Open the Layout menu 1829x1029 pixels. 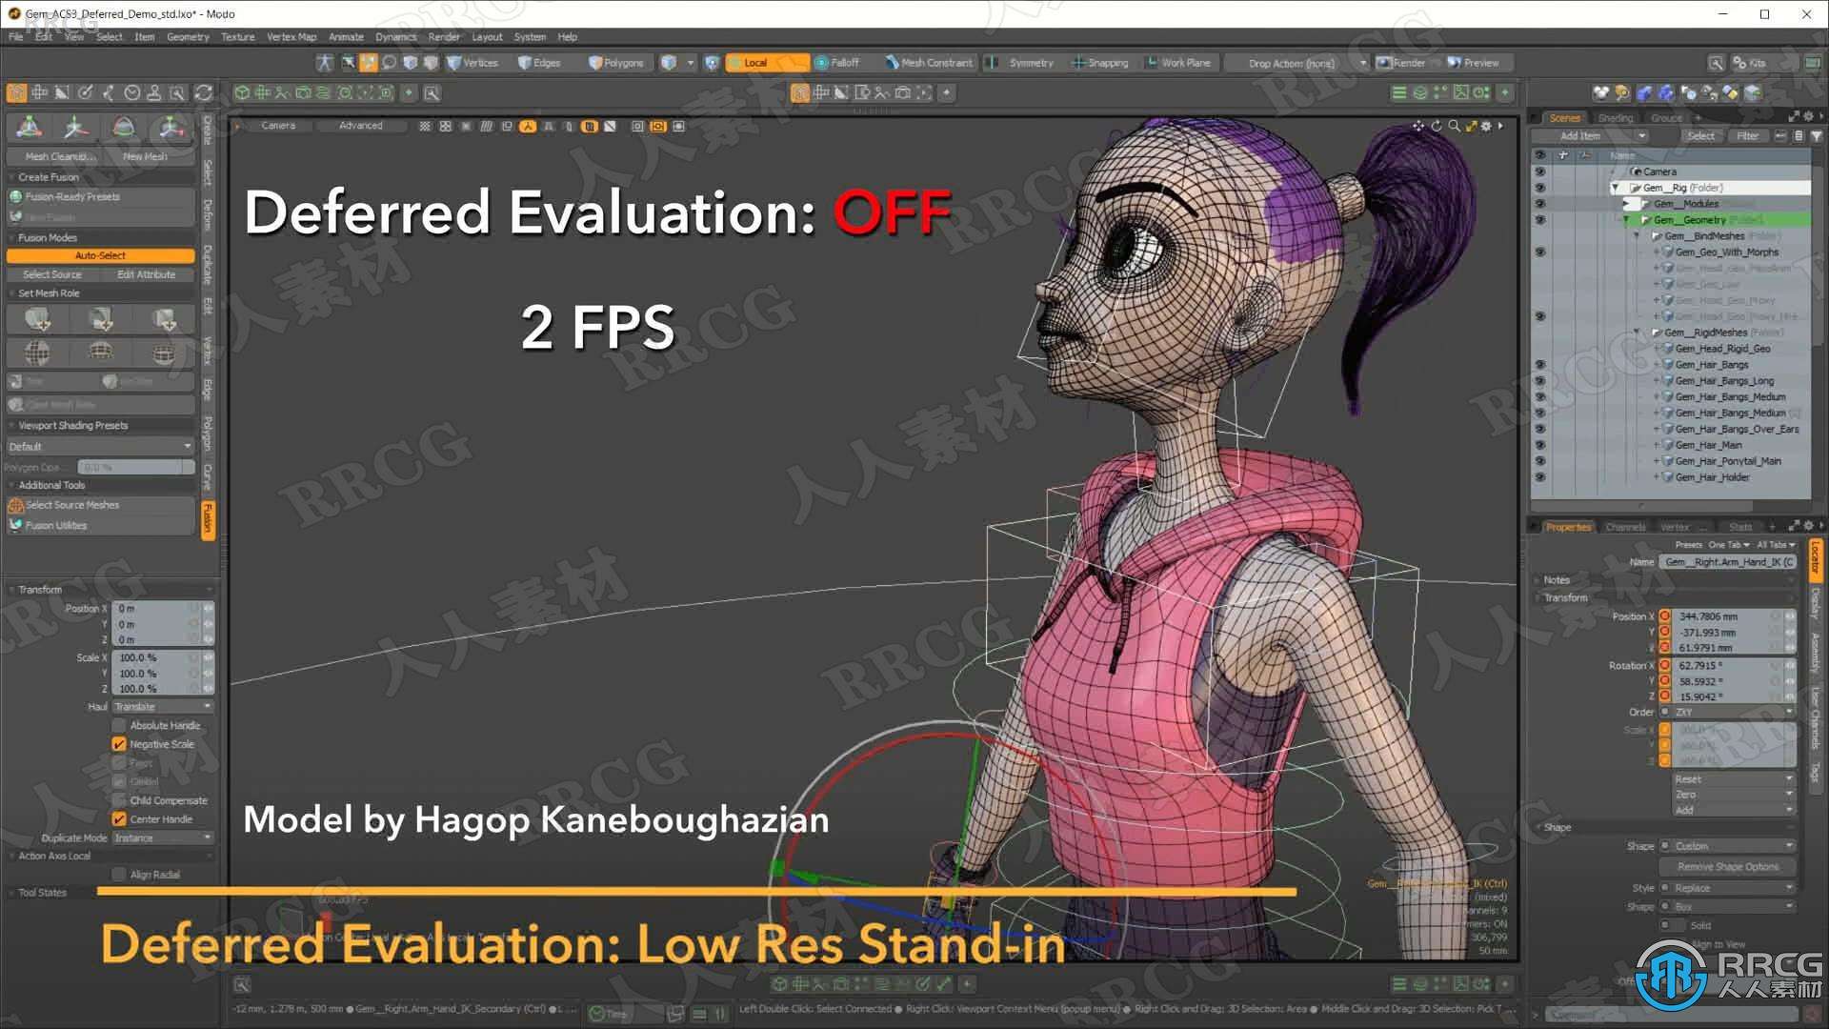point(487,37)
